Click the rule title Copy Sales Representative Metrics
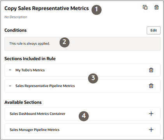Screen dimensions: 164x140 coord(46,9)
